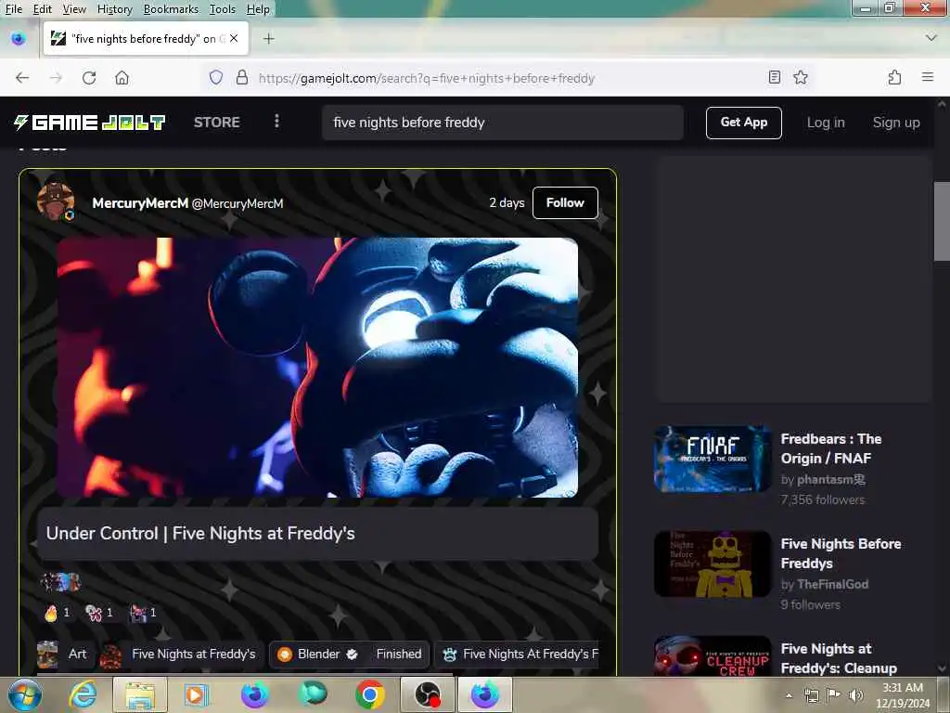Image resolution: width=950 pixels, height=713 pixels.
Task: Open the View menu
Action: pyautogui.click(x=74, y=9)
